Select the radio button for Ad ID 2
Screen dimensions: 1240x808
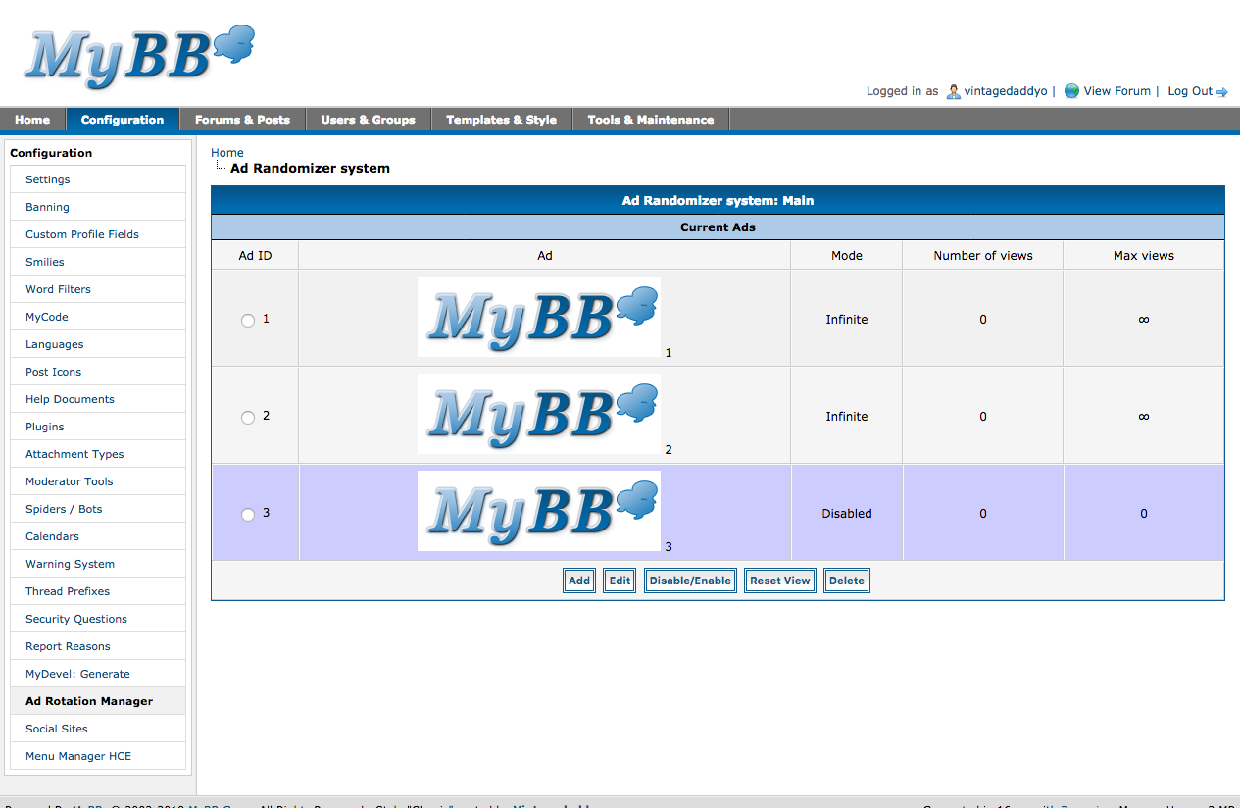pos(248,418)
